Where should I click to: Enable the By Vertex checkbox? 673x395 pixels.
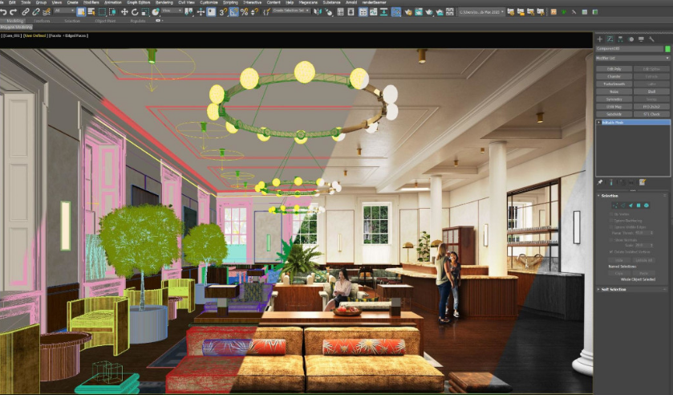(610, 214)
